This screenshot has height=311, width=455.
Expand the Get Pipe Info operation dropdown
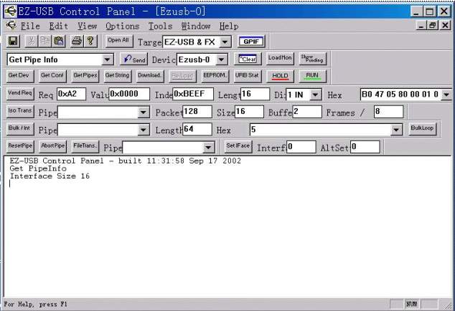pyautogui.click(x=107, y=59)
